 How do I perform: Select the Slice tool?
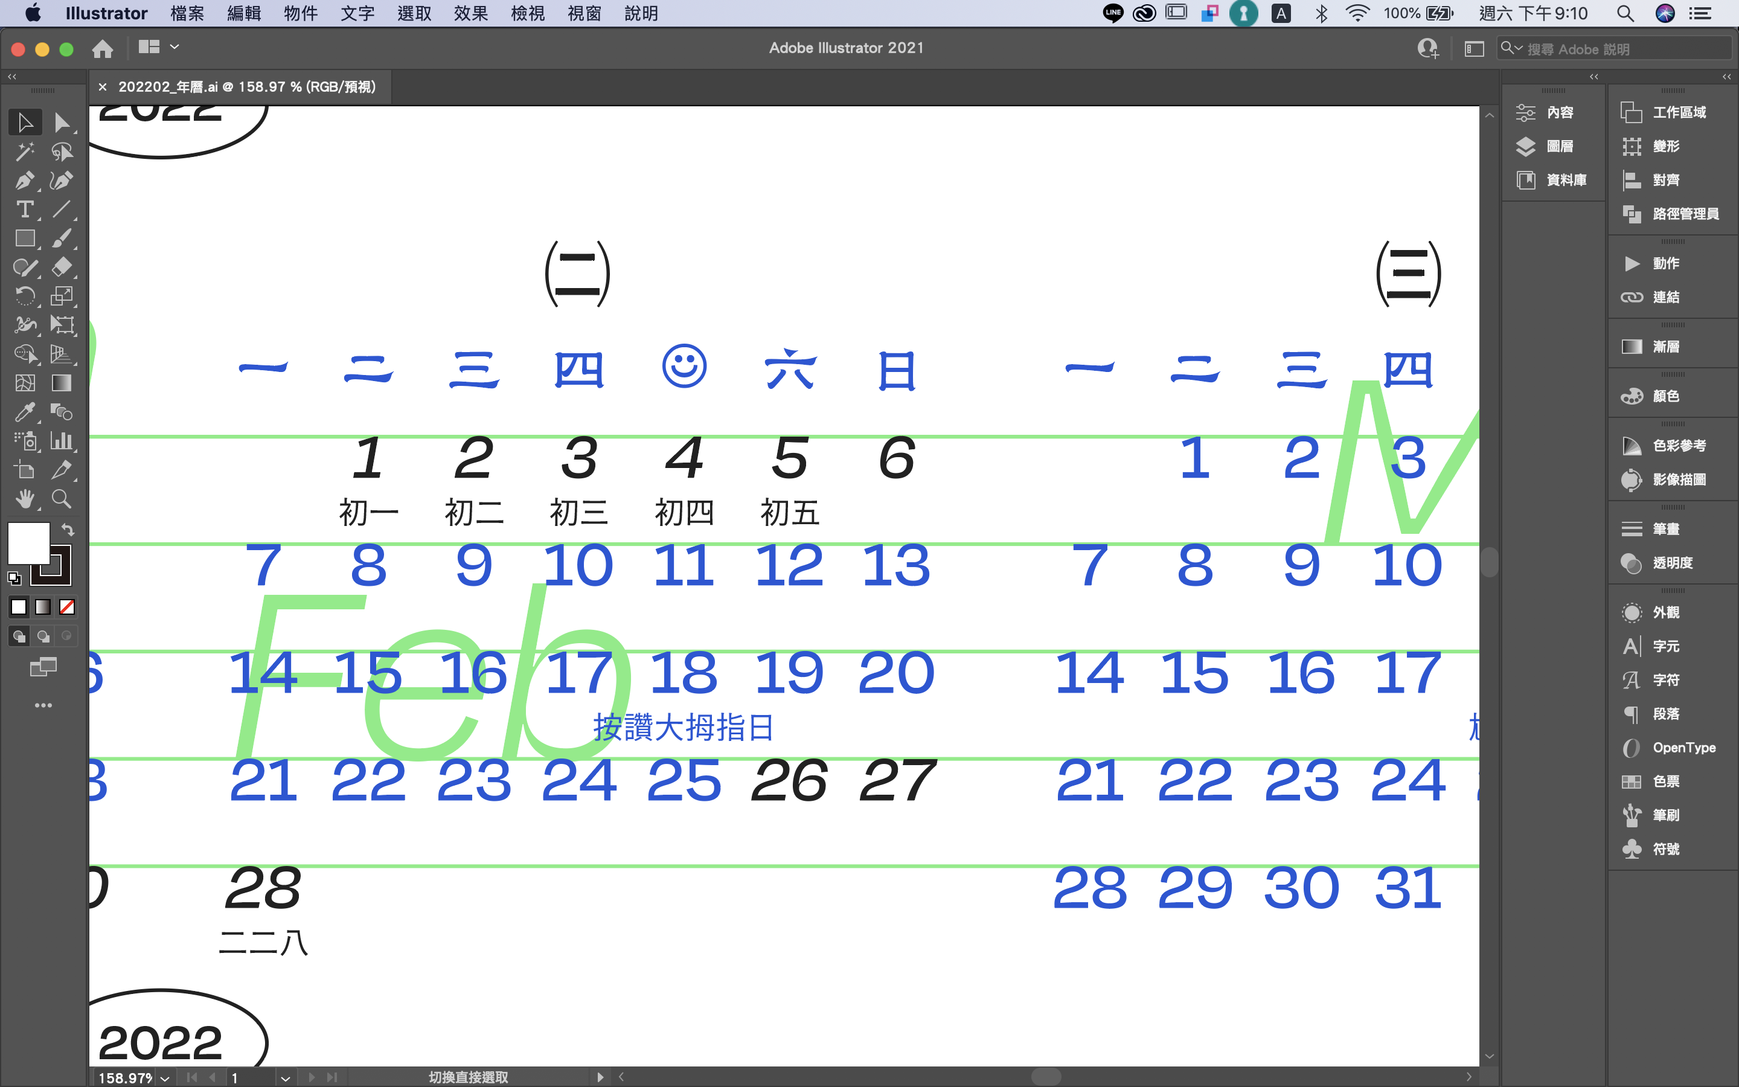(62, 470)
